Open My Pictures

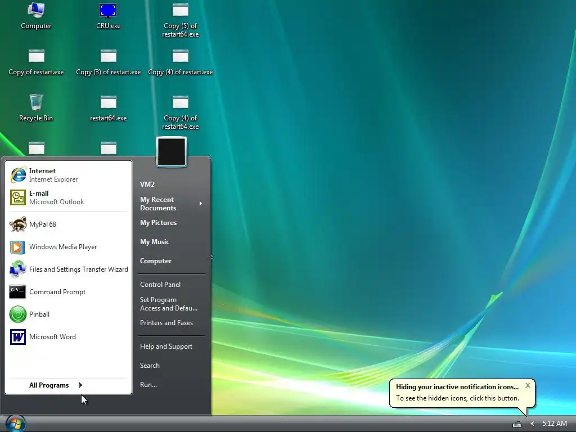(x=172, y=223)
